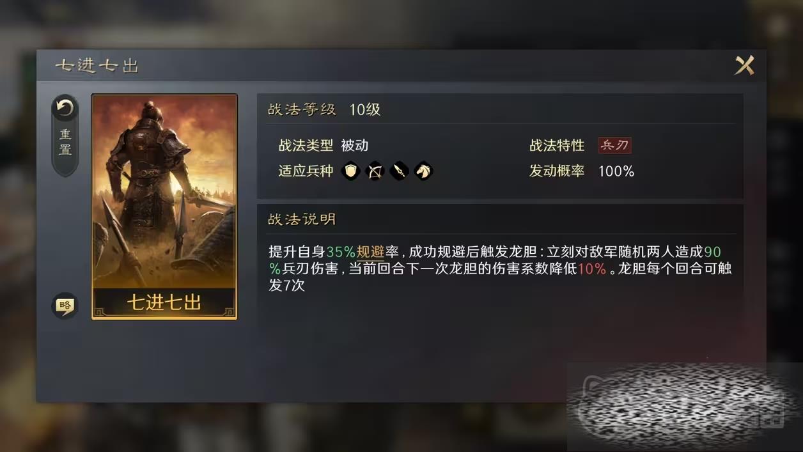
Task: Click the 七进七出 card name banner
Action: click(x=164, y=302)
